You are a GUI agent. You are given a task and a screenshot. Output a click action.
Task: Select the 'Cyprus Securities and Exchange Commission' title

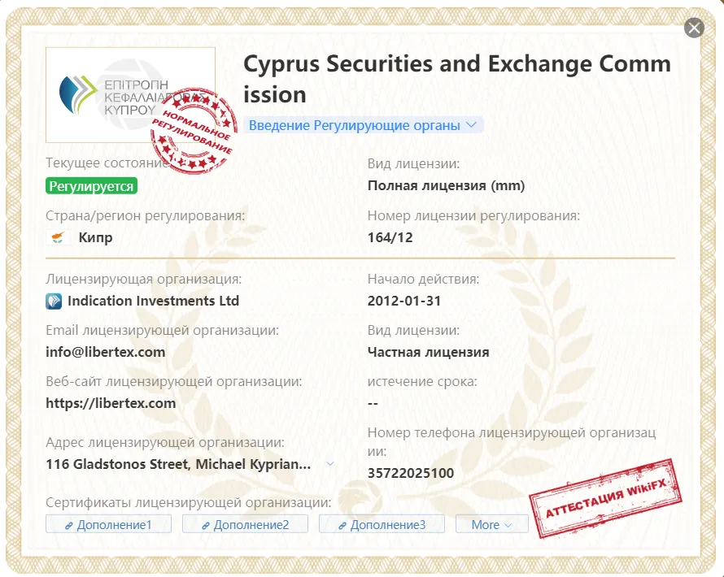click(x=457, y=79)
